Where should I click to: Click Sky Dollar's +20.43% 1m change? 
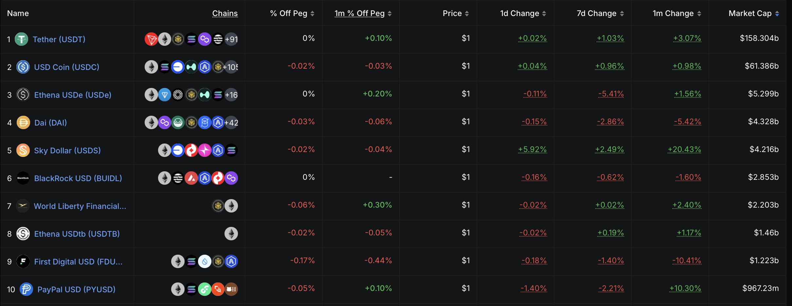[x=684, y=149]
